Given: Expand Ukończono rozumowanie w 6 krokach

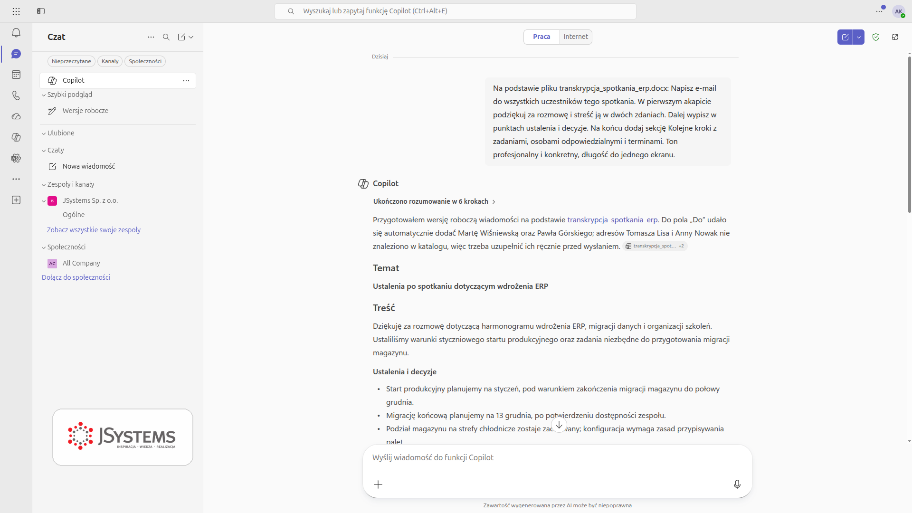Looking at the screenshot, I should click(434, 201).
